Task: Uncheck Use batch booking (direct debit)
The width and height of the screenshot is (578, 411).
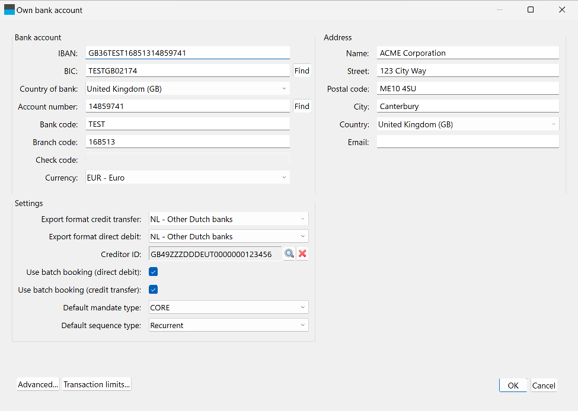Action: pos(153,272)
